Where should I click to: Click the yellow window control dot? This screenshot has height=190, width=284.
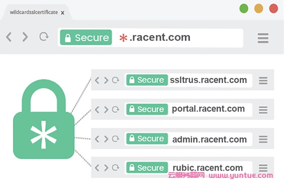258,8
